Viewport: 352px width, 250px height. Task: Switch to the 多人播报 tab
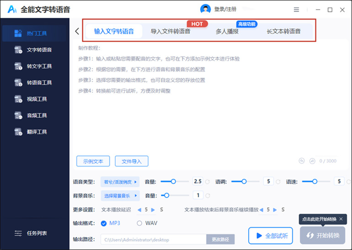227,31
